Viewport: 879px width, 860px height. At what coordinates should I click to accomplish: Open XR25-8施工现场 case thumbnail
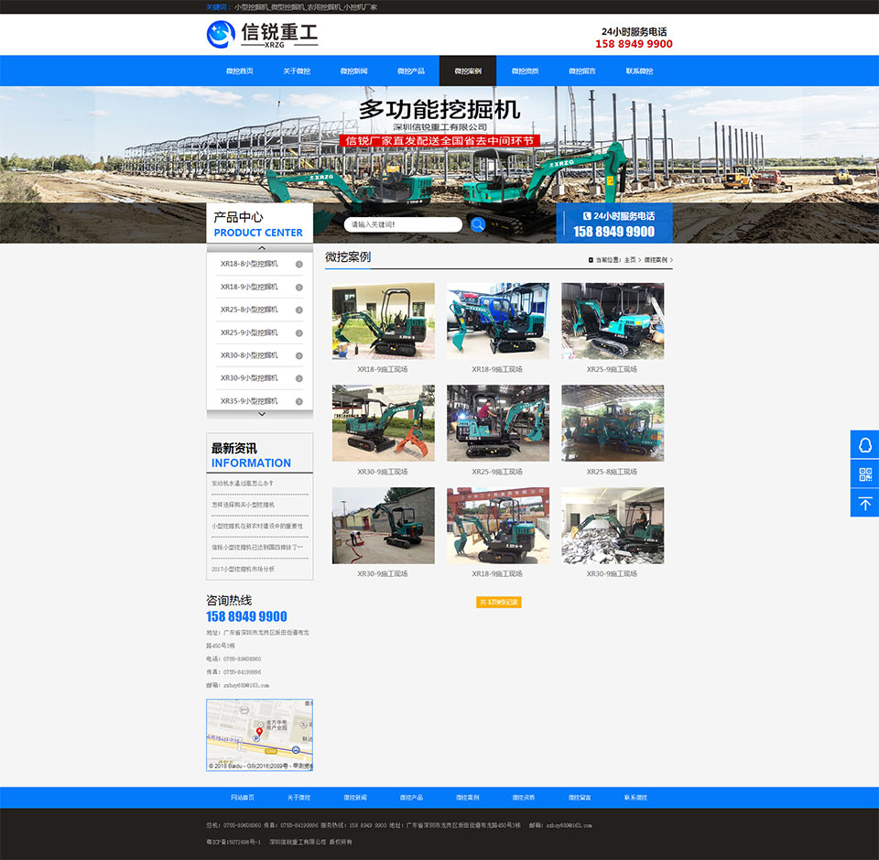click(x=613, y=423)
